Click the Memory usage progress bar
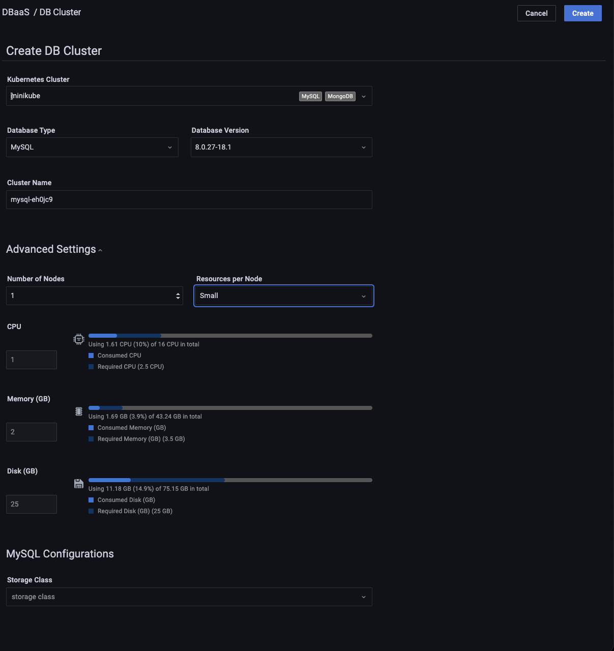The height and width of the screenshot is (651, 614). [x=230, y=408]
